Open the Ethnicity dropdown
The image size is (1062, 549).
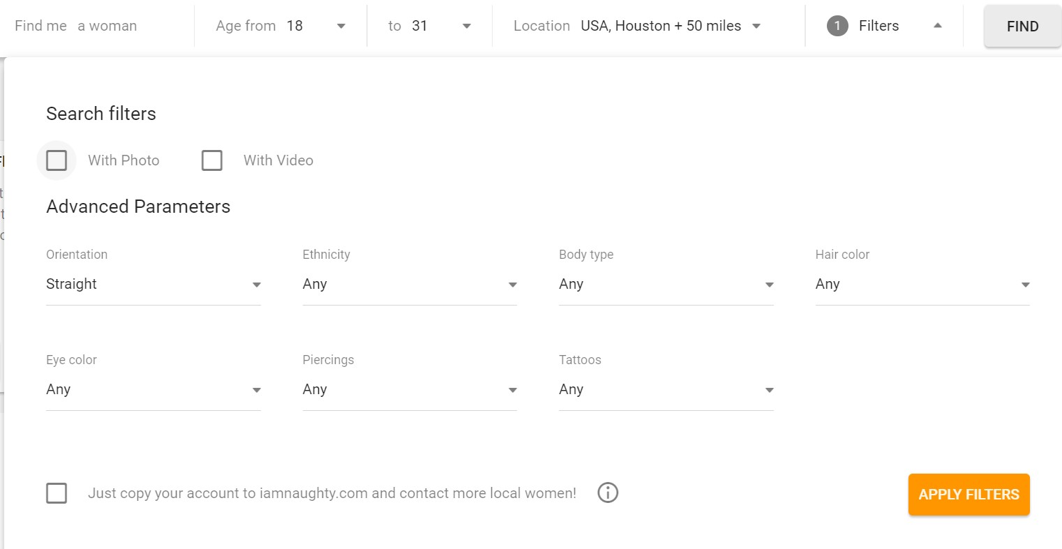click(x=410, y=285)
